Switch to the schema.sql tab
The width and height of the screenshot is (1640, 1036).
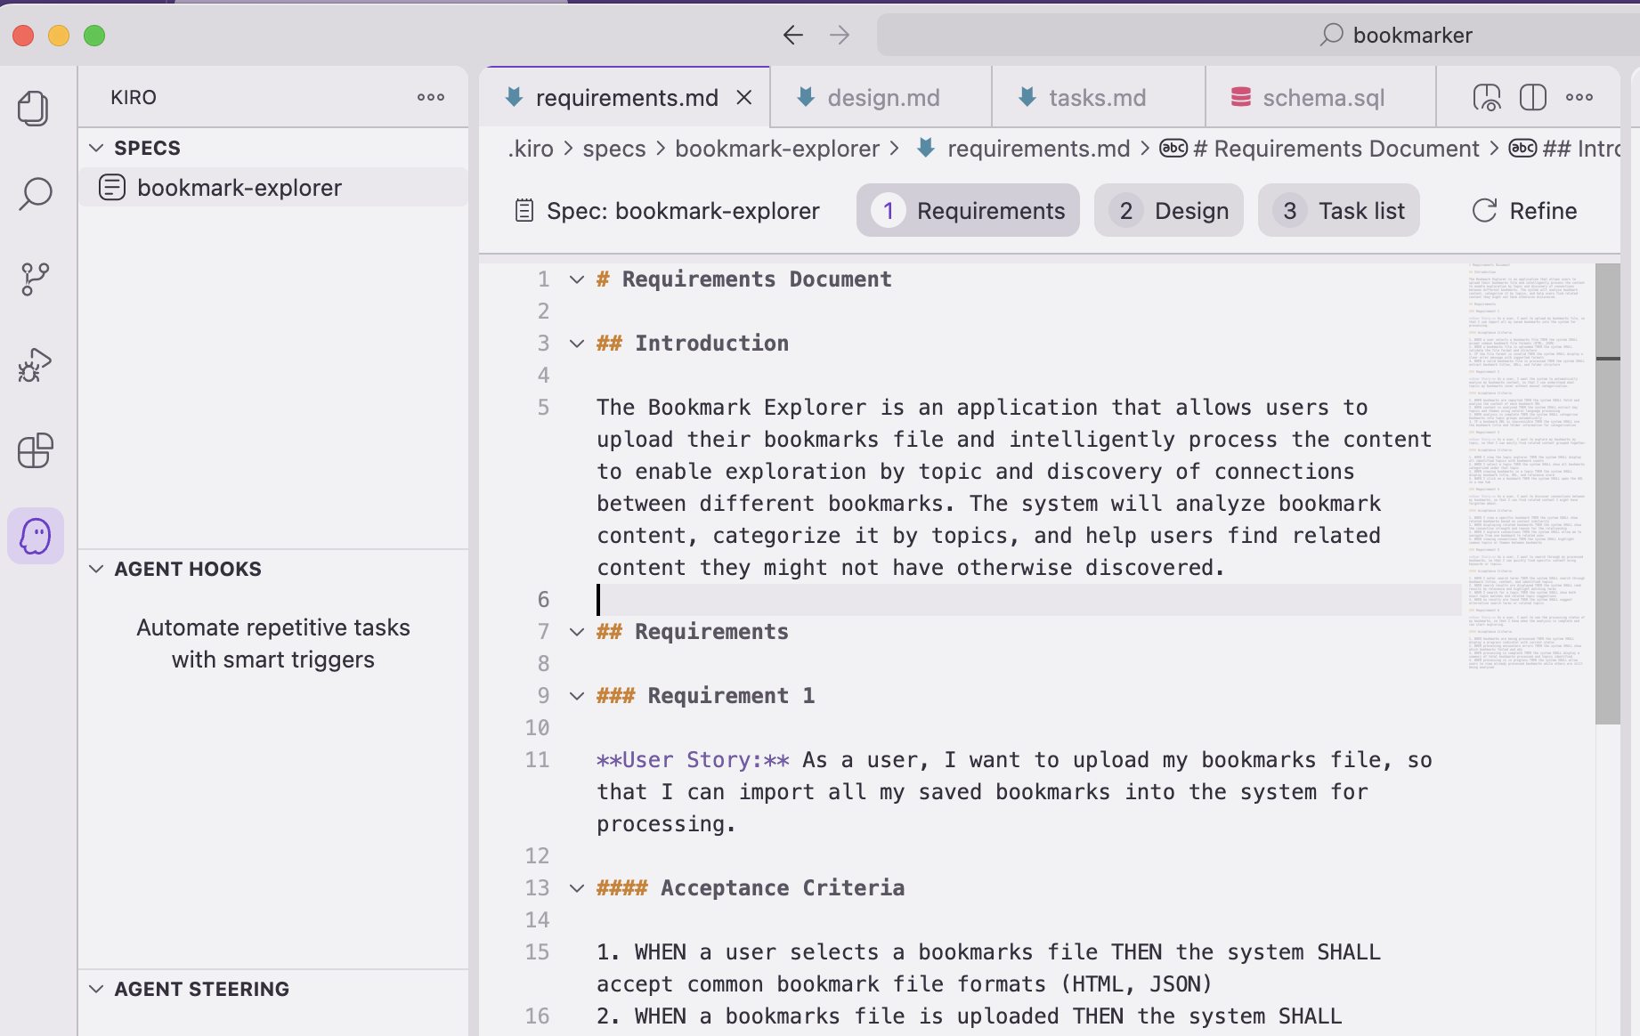[1321, 98]
